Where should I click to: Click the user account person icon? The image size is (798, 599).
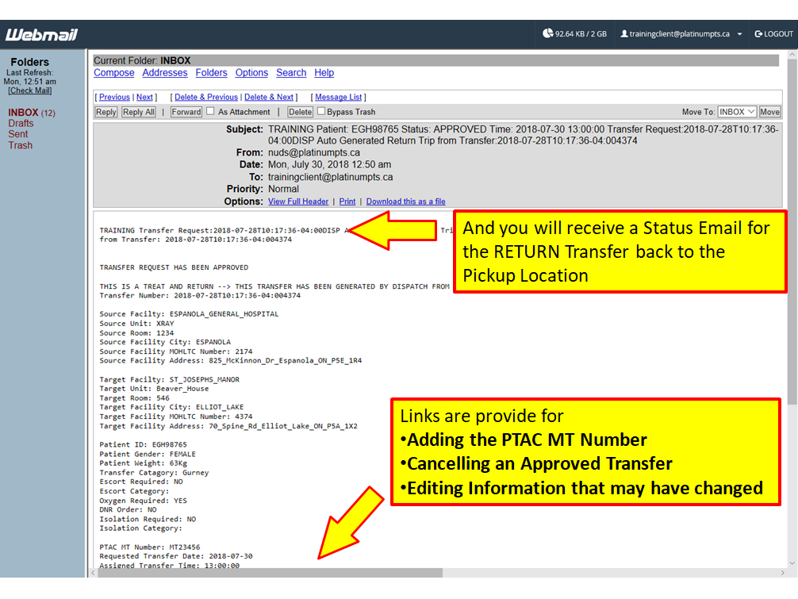[624, 34]
